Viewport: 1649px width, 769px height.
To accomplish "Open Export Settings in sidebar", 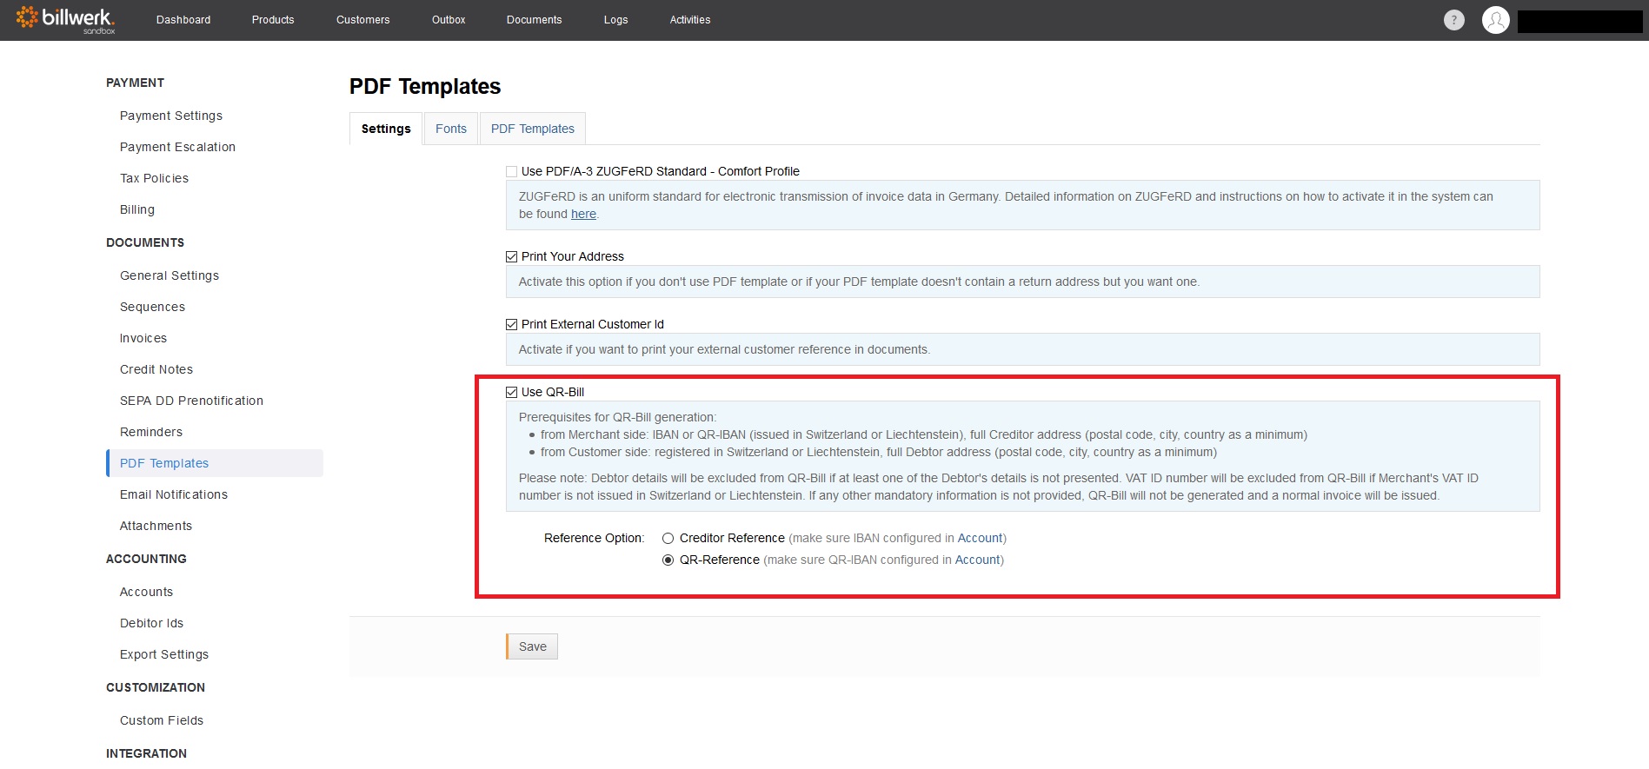I will coord(164,654).
